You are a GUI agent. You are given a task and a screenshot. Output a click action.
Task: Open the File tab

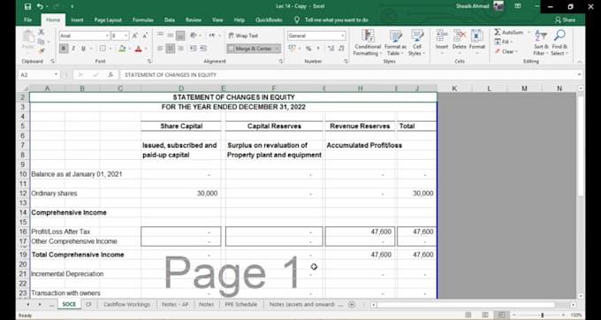28,20
